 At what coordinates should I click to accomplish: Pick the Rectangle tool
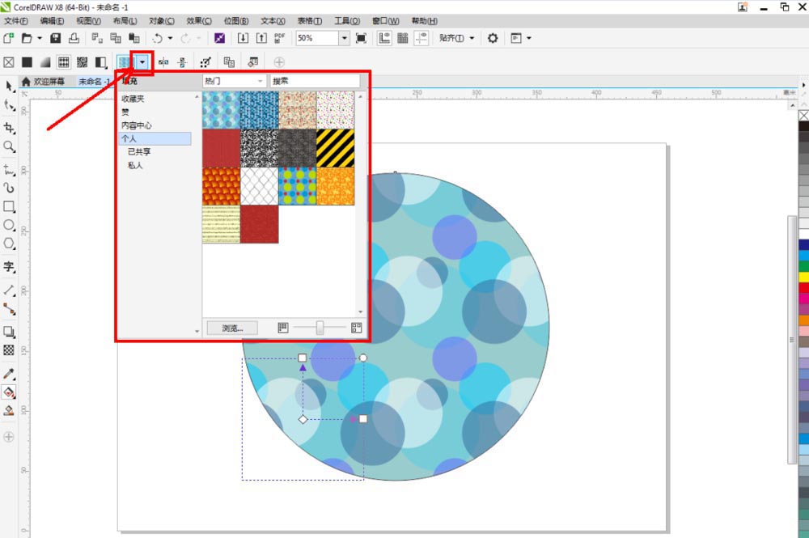10,206
